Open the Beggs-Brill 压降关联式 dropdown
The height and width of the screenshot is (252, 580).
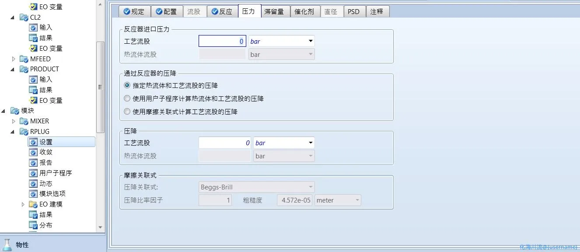pos(311,187)
